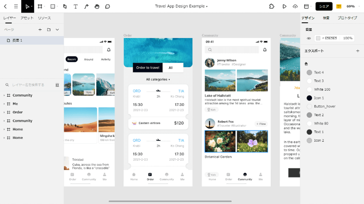The width and height of the screenshot is (364, 204).
Task: Click the bell icon in Community frame
Action: click(265, 50)
